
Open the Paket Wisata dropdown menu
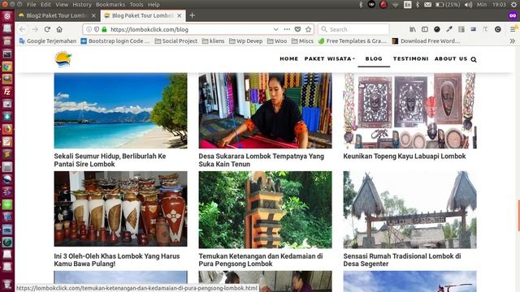tap(330, 58)
